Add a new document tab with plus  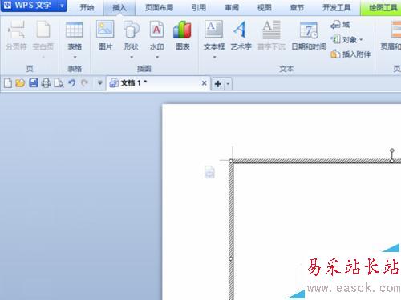click(218, 84)
